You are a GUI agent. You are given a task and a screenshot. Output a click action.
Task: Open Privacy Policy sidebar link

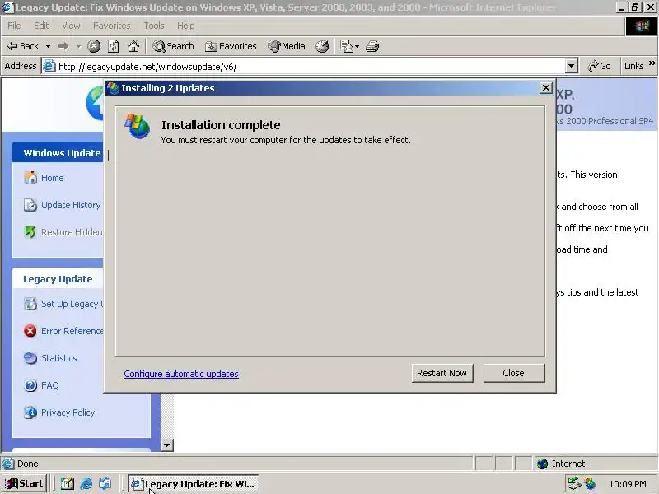[68, 412]
